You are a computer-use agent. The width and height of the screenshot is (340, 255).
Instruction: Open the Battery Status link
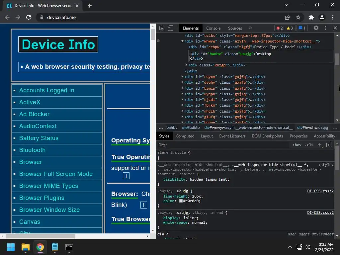tap(39, 138)
